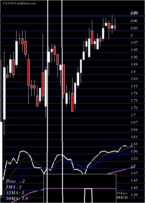
Task: Select the 1.83 price axis label
Action: (134, 79)
